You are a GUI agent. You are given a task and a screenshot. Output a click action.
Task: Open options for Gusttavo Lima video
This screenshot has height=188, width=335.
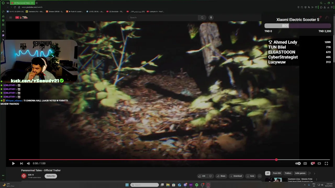coord(316,179)
